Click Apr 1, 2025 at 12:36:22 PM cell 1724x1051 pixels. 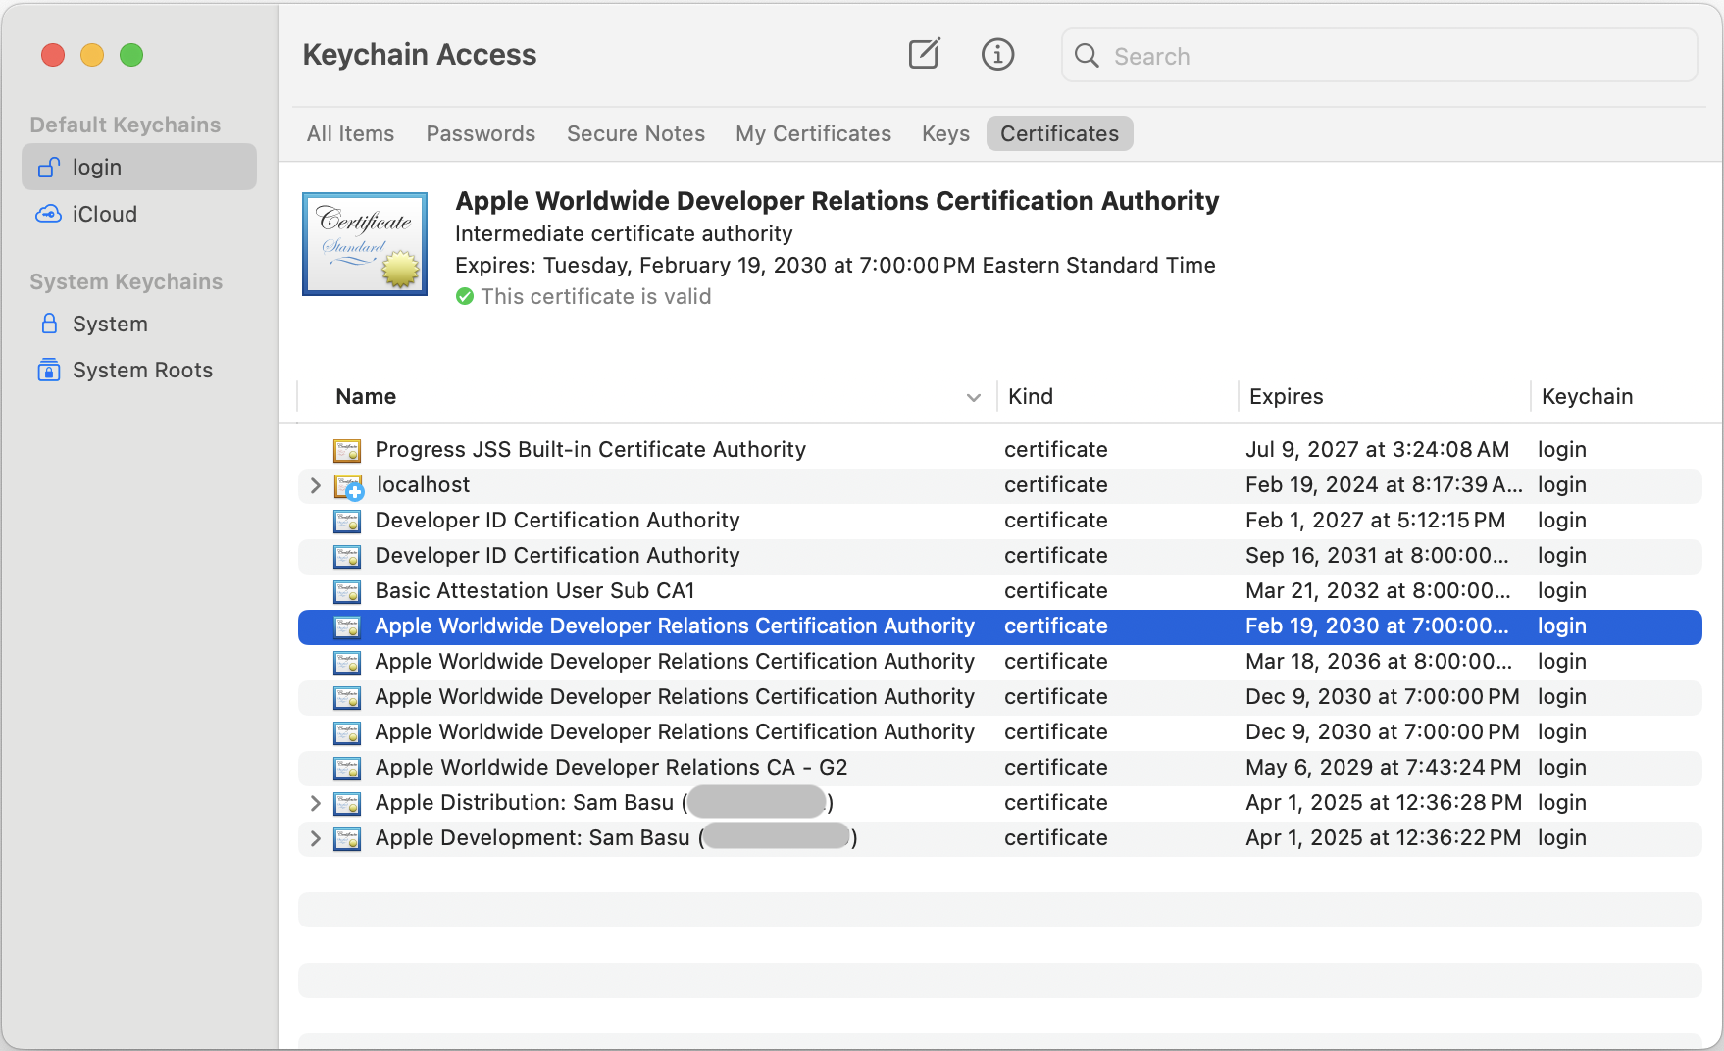pos(1383,837)
